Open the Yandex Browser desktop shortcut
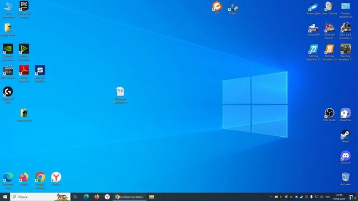 pos(56,179)
